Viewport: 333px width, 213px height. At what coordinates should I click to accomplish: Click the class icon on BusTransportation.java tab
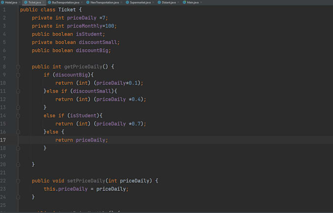(49, 2)
